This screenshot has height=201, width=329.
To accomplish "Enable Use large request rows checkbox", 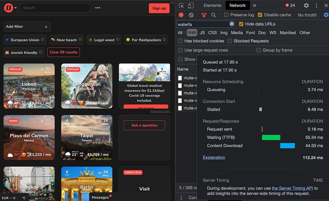I will coord(180,50).
